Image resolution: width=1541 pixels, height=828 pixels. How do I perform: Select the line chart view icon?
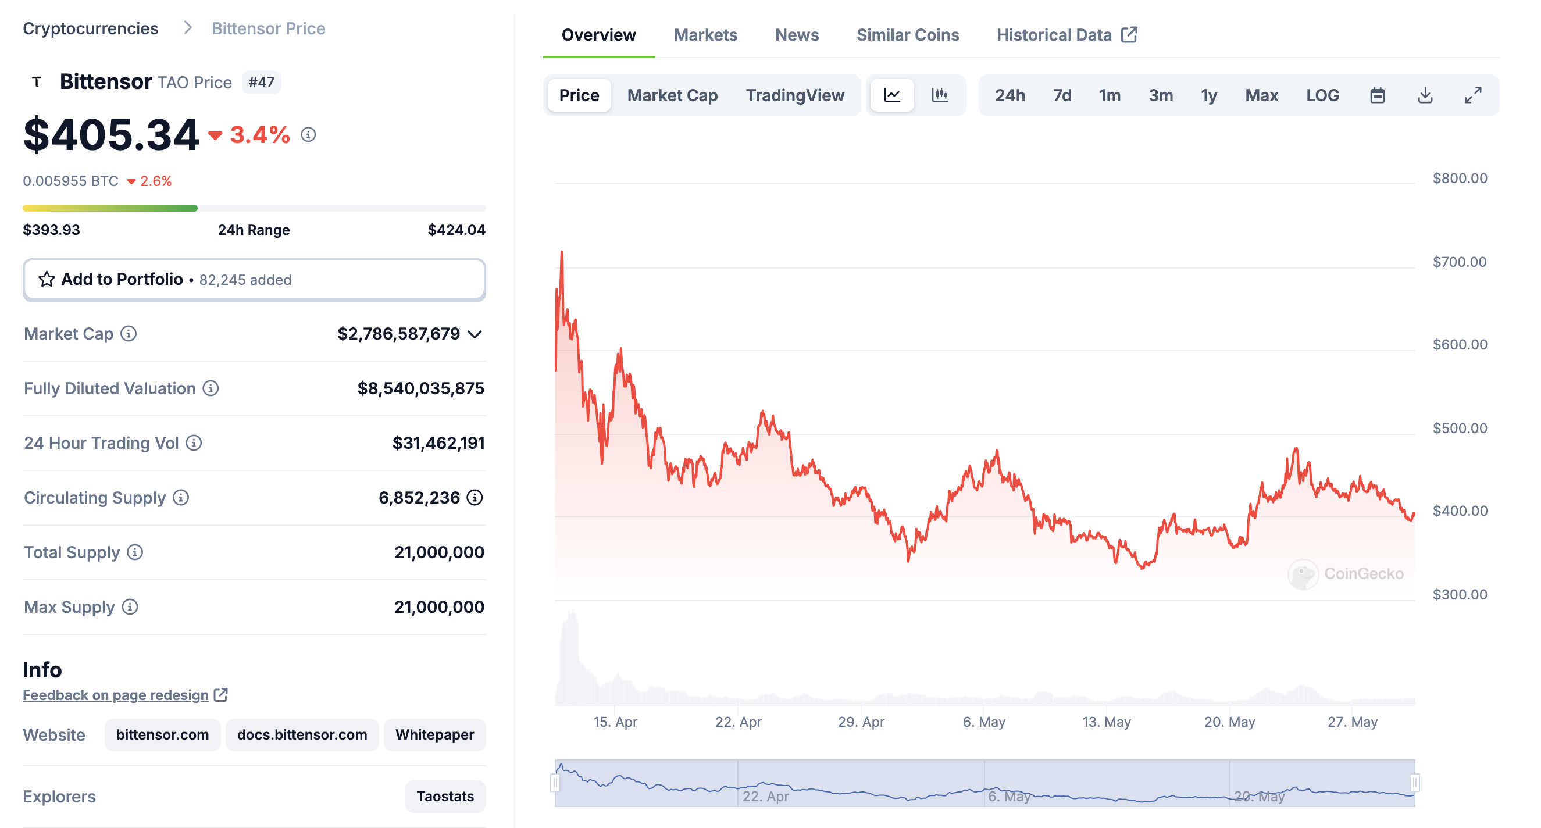coord(892,95)
